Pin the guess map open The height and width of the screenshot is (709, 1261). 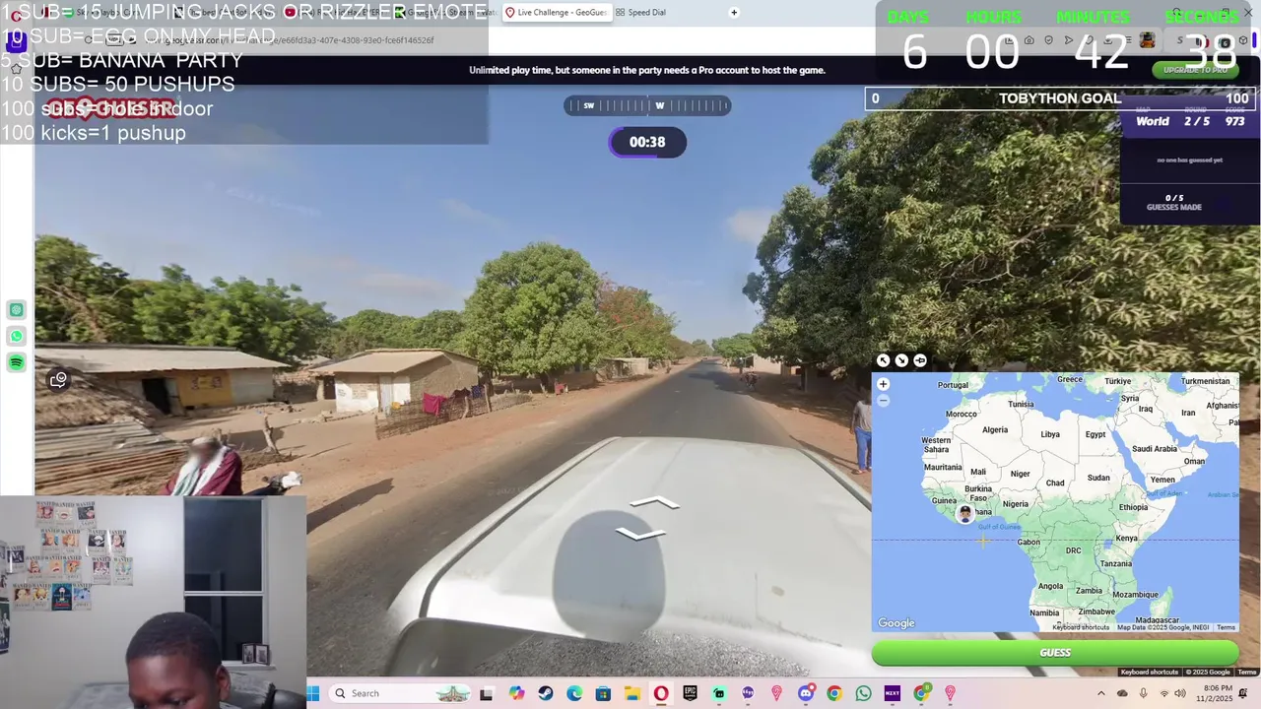920,360
